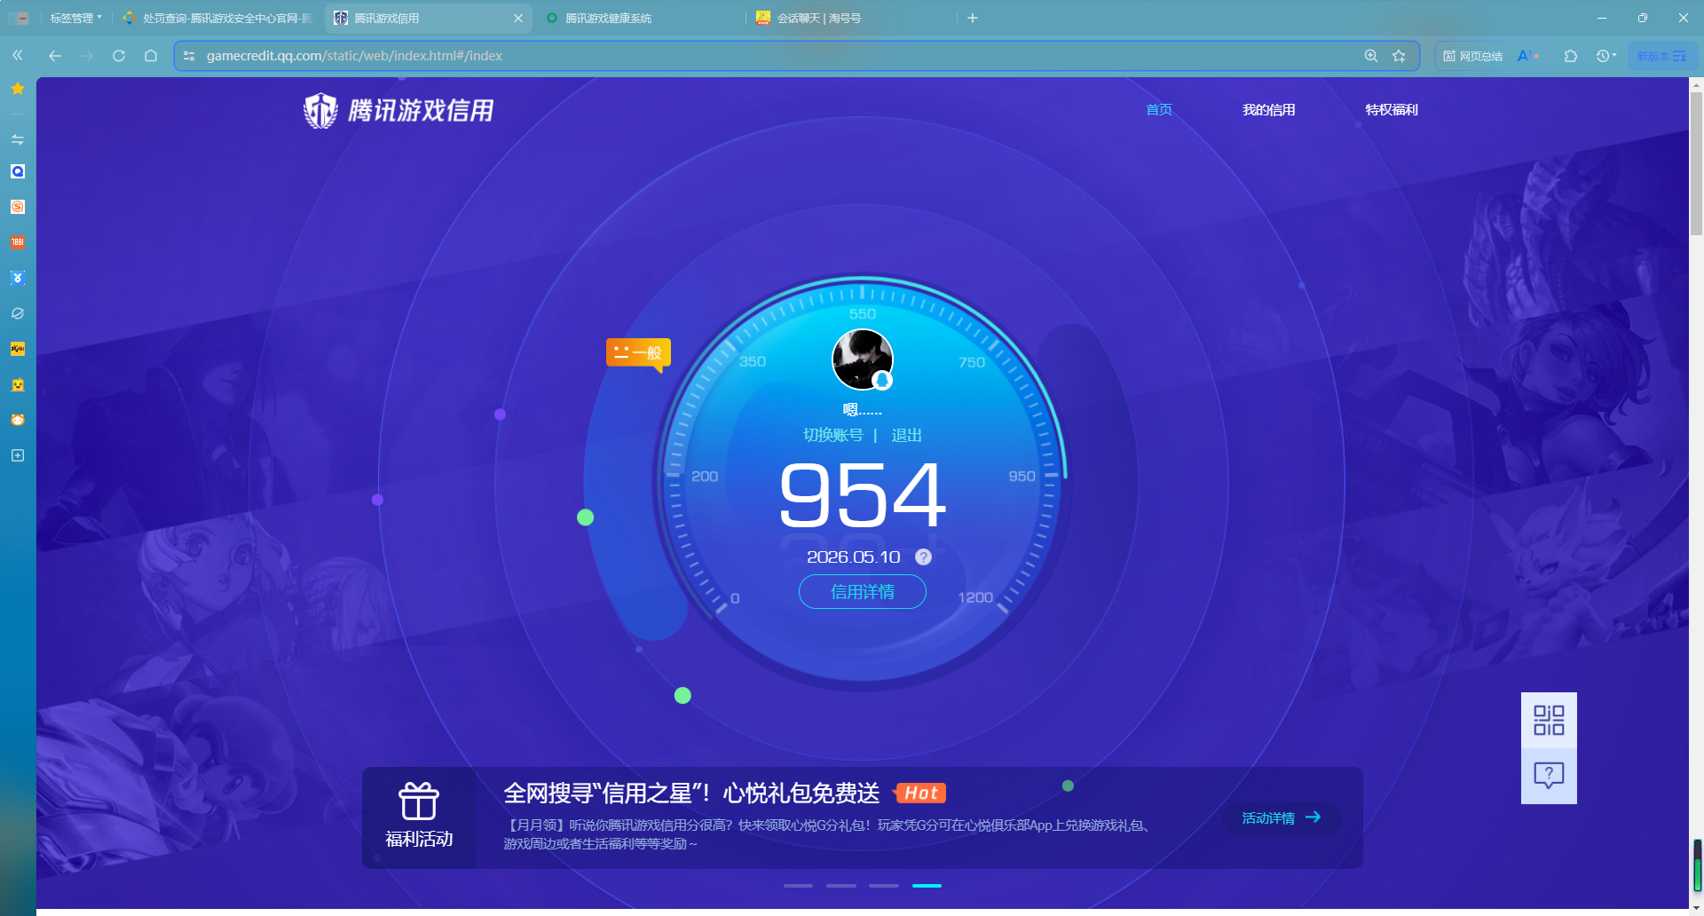Open the leaf-shaped sidebar icon
The height and width of the screenshot is (916, 1704).
pos(18,313)
